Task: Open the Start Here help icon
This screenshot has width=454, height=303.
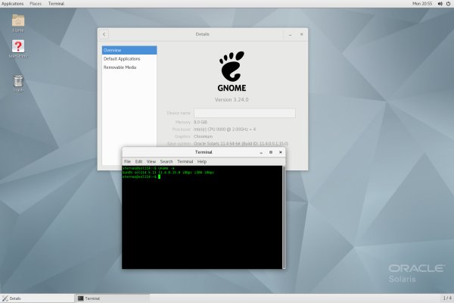Action: (x=18, y=48)
